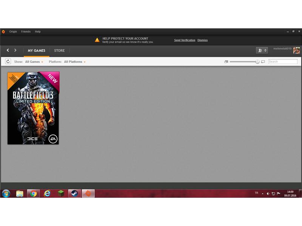
Task: Expand the Show All Games dropdown
Action: pos(34,62)
